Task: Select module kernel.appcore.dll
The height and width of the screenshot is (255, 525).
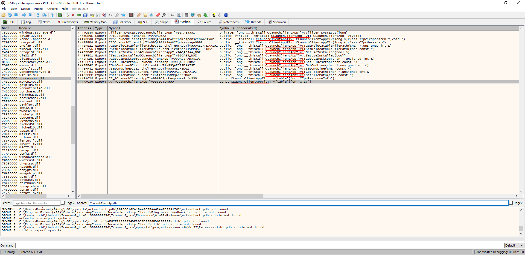Action: [x=36, y=39]
